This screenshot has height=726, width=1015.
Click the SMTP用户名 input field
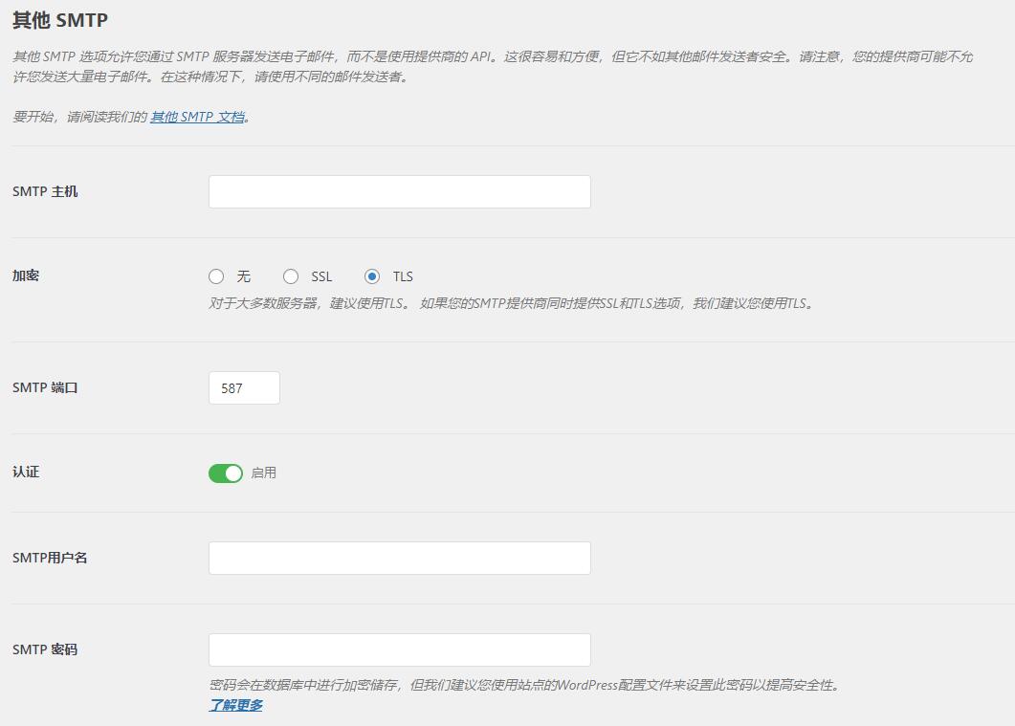click(399, 558)
